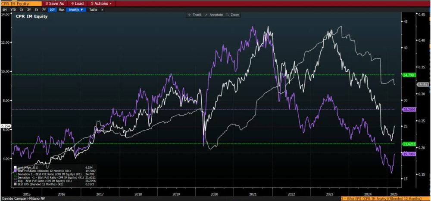Set chart range to 1Y
The image size is (431, 201).
[x=21, y=9]
